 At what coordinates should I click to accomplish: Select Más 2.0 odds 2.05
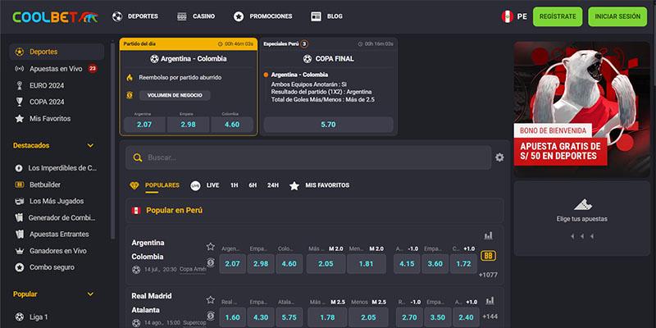click(326, 263)
